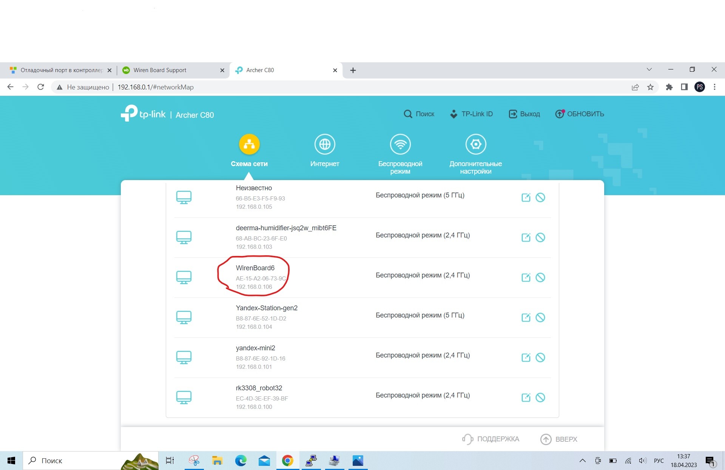The width and height of the screenshot is (725, 470).
Task: Click the tp-link logo
Action: [143, 113]
